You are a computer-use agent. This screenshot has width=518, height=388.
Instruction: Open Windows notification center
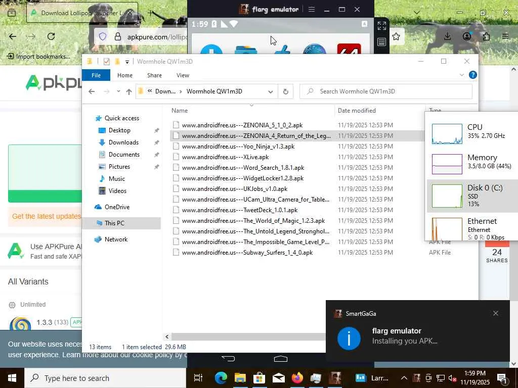tap(502, 378)
